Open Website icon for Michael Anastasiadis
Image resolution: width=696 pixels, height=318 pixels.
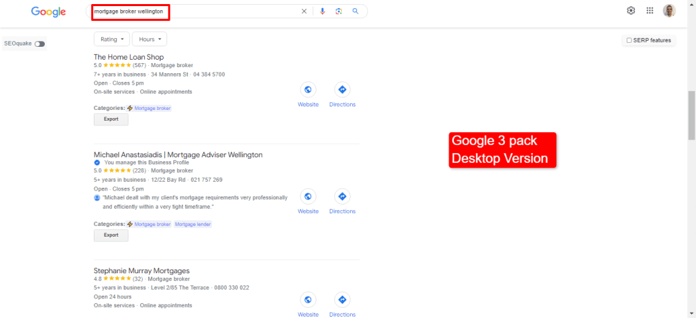[308, 197]
